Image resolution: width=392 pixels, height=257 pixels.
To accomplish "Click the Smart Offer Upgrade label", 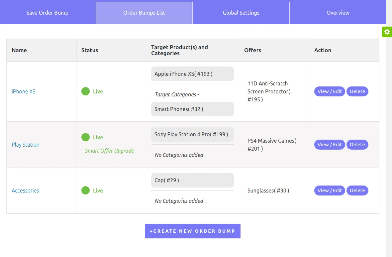I will 109,150.
